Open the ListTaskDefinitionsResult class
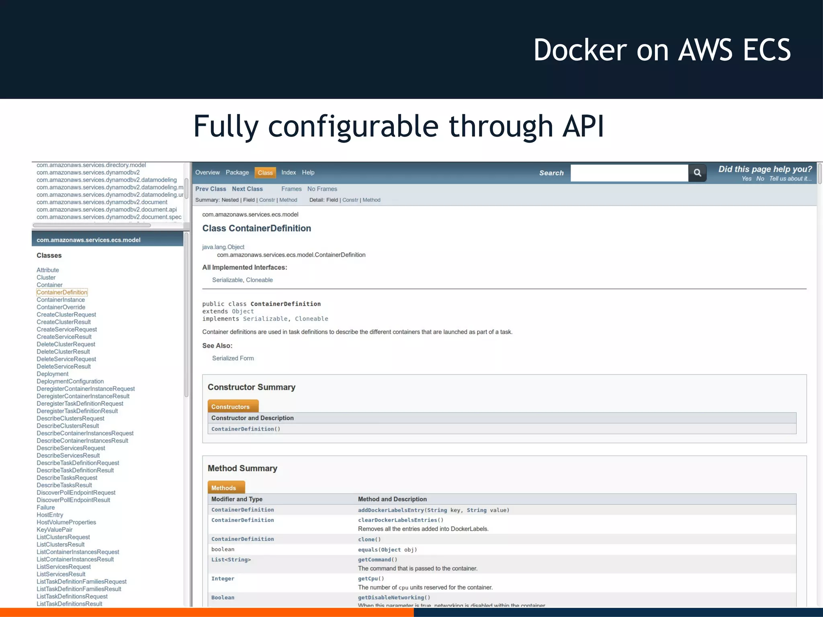Viewport: 823px width, 617px height. click(x=70, y=604)
